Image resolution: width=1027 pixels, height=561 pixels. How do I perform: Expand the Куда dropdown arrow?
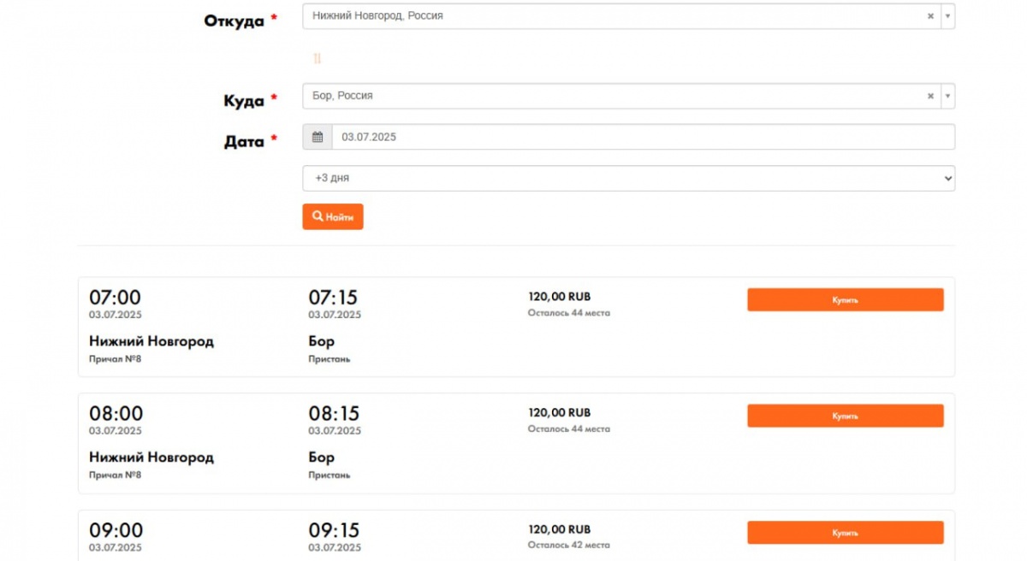coord(947,97)
